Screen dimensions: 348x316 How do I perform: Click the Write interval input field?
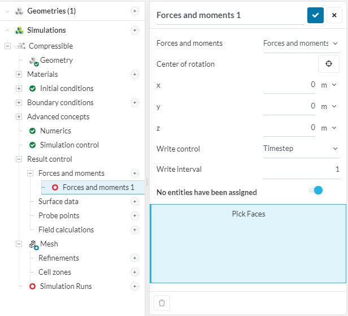tap(301, 169)
